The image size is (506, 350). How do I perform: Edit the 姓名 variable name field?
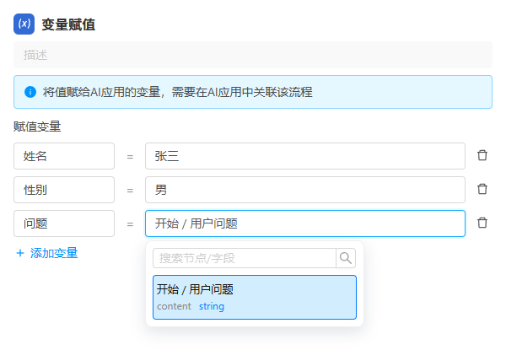pos(64,156)
